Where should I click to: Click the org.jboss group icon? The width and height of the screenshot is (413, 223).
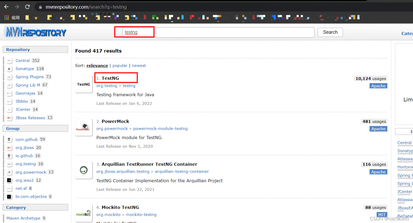click(x=9, y=148)
